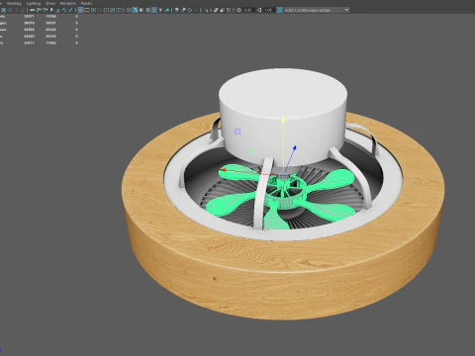Toggle Textured display mode
475x356 pixels.
pyautogui.click(x=154, y=10)
